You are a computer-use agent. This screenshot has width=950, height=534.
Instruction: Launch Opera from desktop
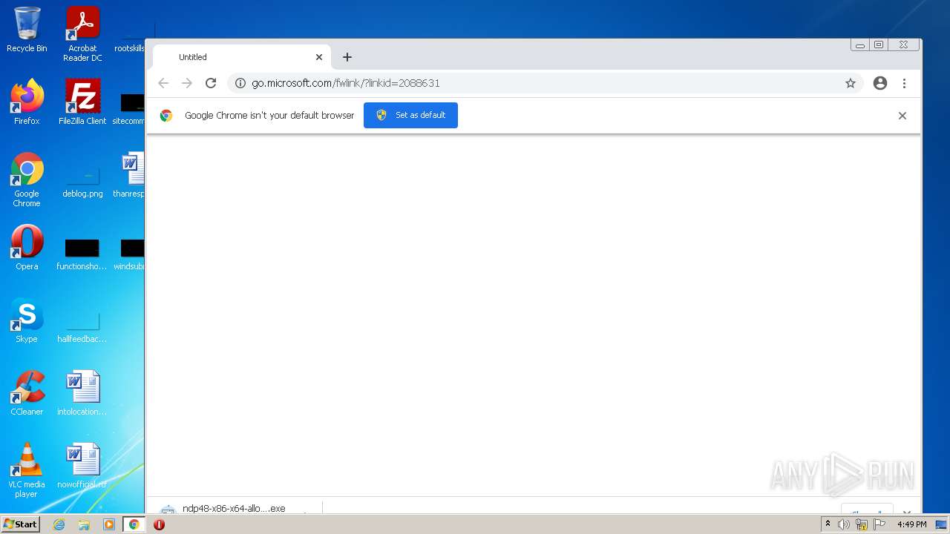point(27,248)
